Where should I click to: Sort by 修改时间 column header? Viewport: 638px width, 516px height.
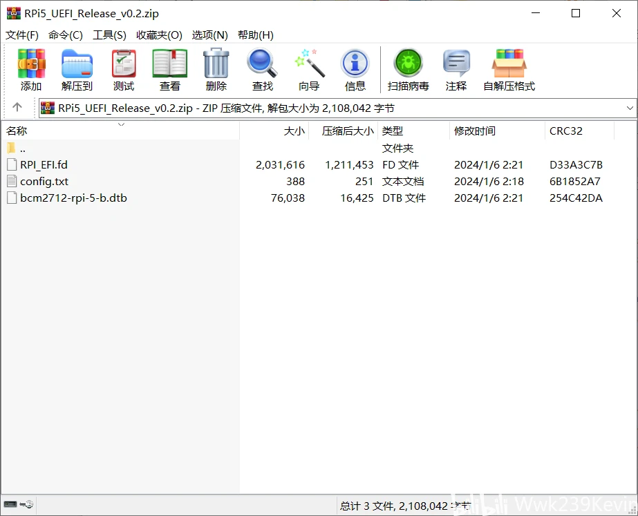(x=497, y=131)
